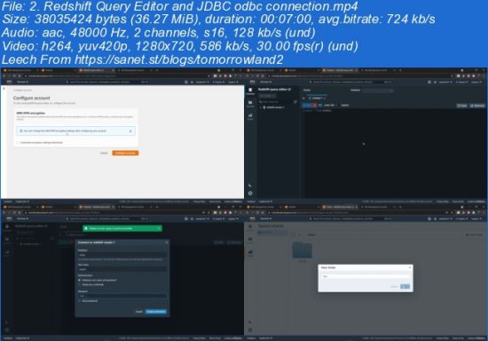Click the blue Create button in New folder dialog
This screenshot has height=341, width=488.
[x=405, y=287]
